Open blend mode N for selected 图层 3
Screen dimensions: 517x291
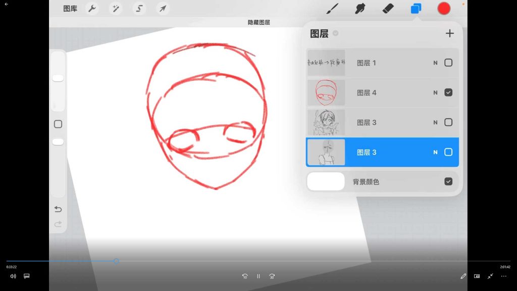pyautogui.click(x=435, y=153)
